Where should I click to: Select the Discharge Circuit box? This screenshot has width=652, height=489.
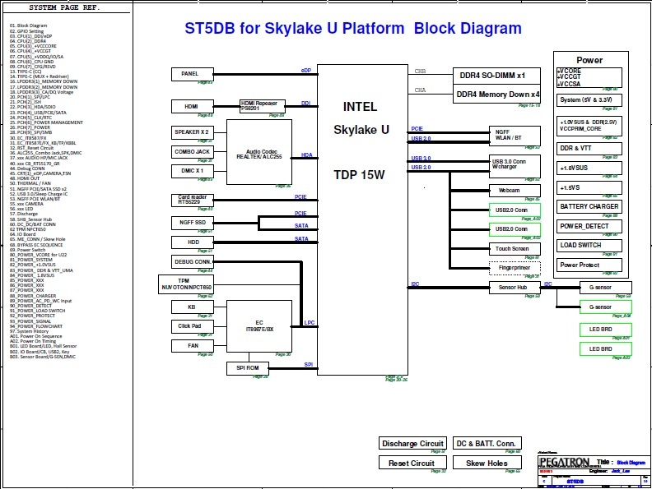[412, 443]
